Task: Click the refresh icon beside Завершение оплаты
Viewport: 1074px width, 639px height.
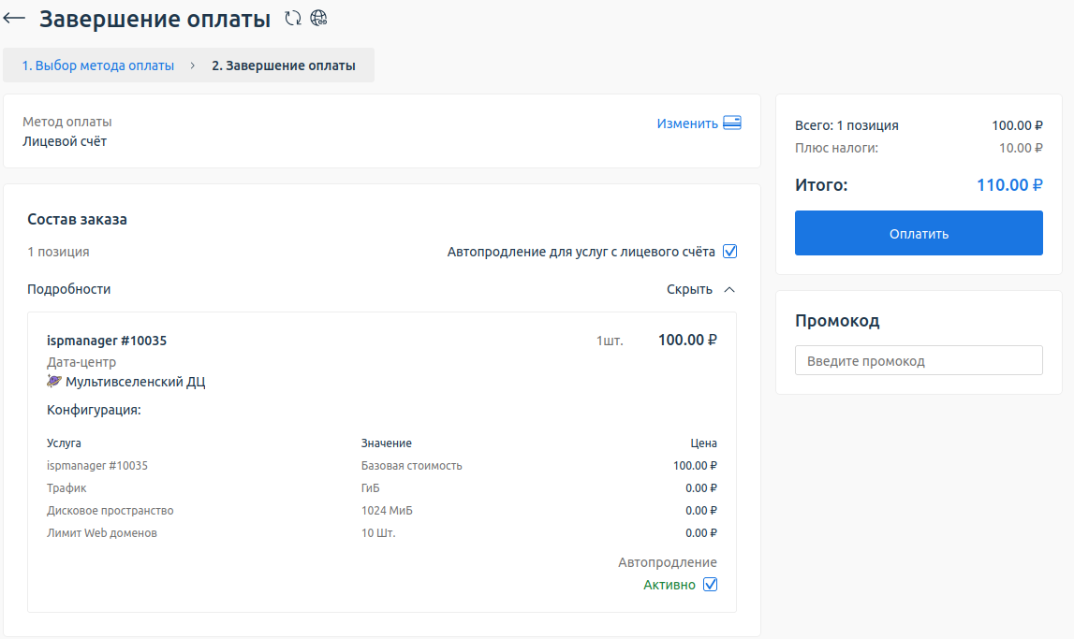Action: coord(293,18)
